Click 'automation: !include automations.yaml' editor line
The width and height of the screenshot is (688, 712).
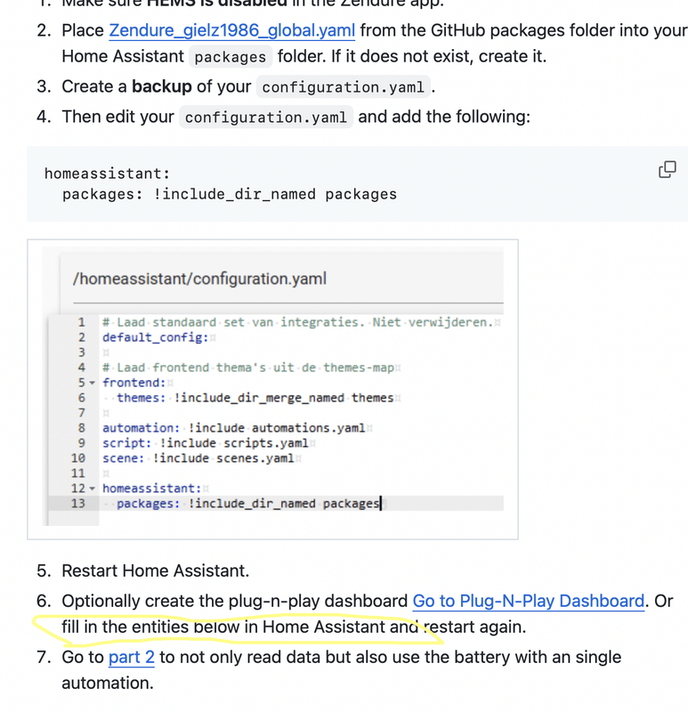pyautogui.click(x=233, y=428)
